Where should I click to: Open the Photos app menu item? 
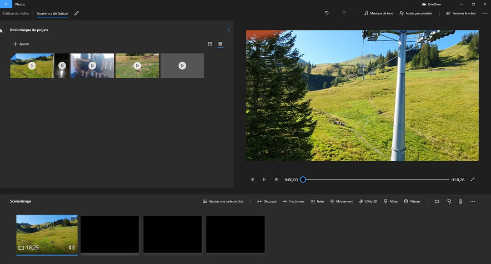point(20,4)
